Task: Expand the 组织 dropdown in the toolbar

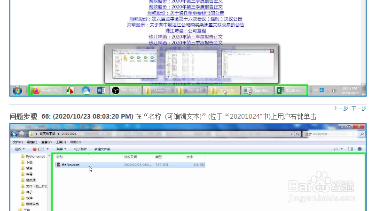Action: (20, 149)
